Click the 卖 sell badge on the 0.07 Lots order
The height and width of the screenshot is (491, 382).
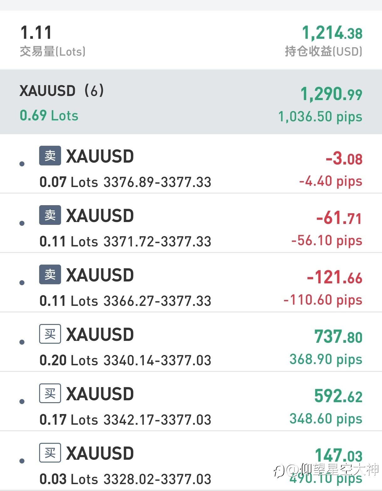tap(50, 155)
